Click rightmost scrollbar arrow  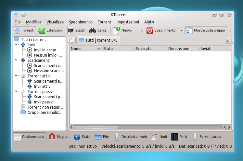[229, 127]
